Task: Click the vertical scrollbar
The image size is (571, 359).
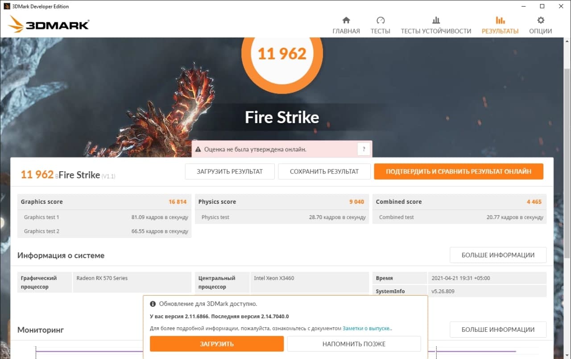Action: point(567,134)
